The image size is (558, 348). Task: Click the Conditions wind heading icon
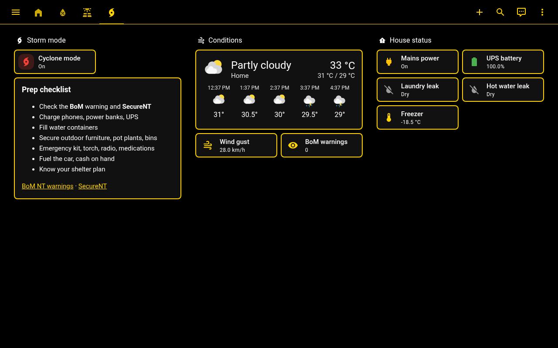(201, 40)
